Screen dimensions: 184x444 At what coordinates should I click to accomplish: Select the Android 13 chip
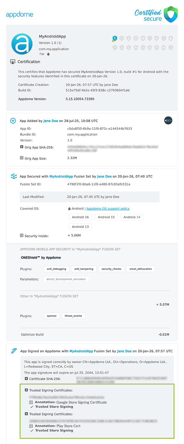tap(80, 227)
